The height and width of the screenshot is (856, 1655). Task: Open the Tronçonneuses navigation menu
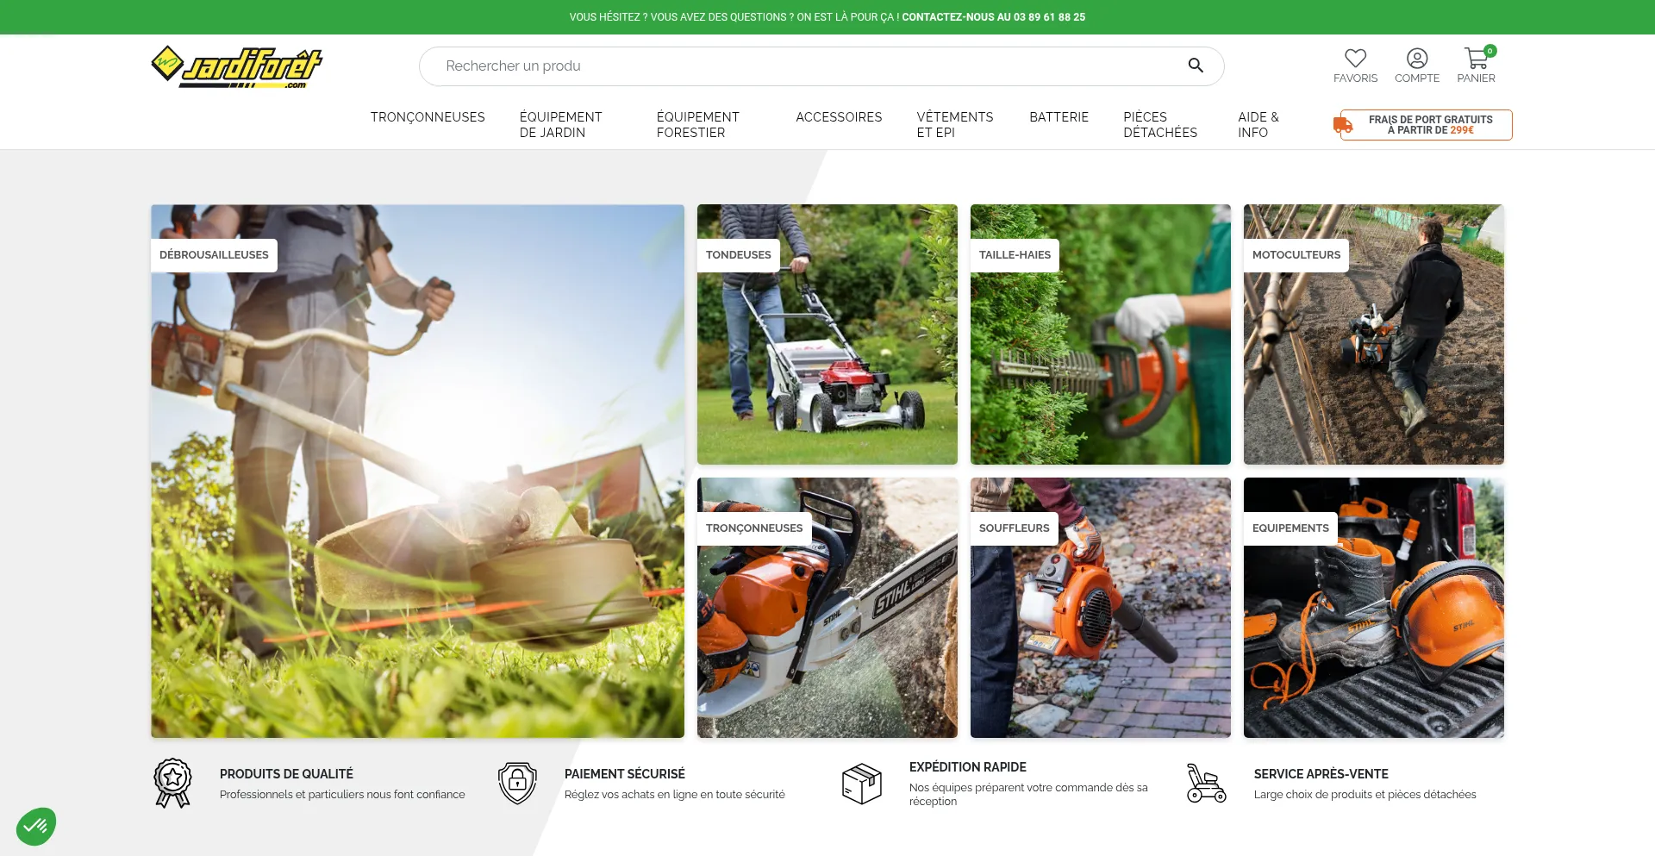click(428, 117)
